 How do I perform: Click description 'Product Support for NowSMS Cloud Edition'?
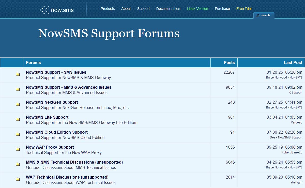[x=65, y=137]
